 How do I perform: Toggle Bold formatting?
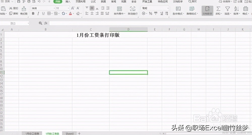33,14
